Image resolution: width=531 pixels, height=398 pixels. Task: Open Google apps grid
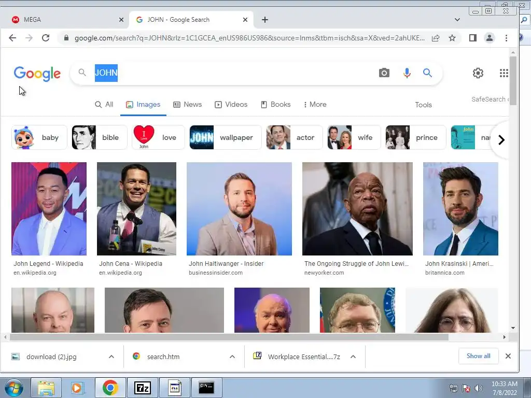[504, 73]
